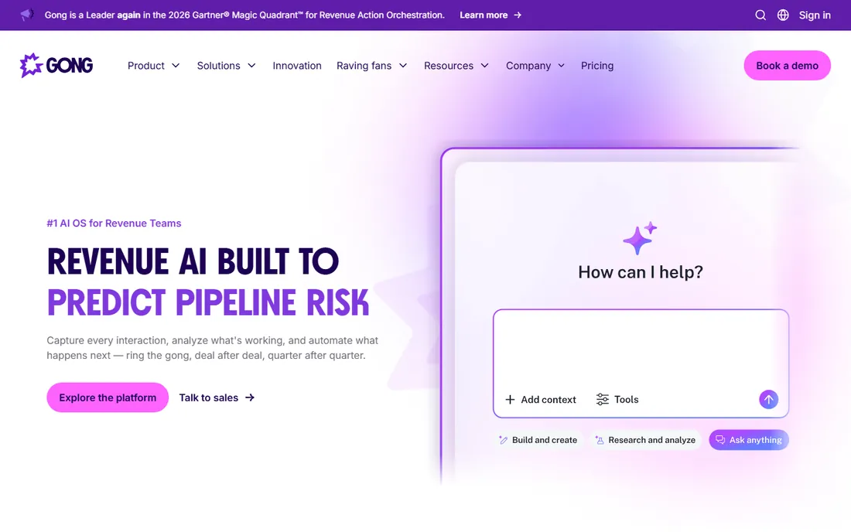Viewport: 851px width, 532px height.
Task: Select the Research and analyze chip
Action: (645, 440)
